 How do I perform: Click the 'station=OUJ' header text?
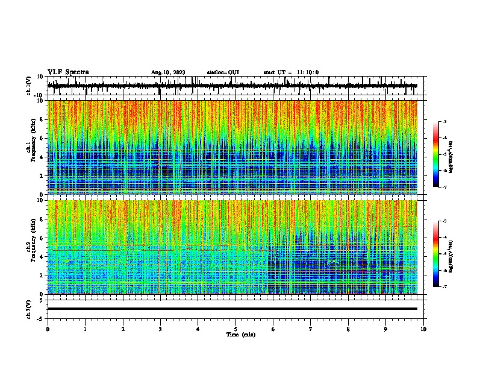coord(223,72)
